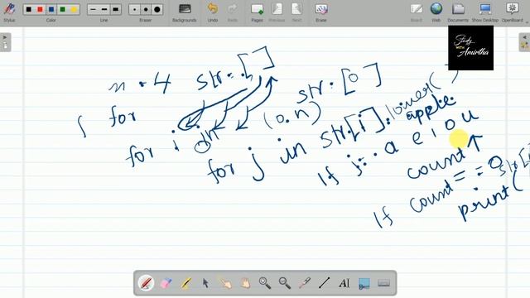Click the Study with Amirtha logo
The height and width of the screenshot is (298, 530).
pyautogui.click(x=471, y=48)
